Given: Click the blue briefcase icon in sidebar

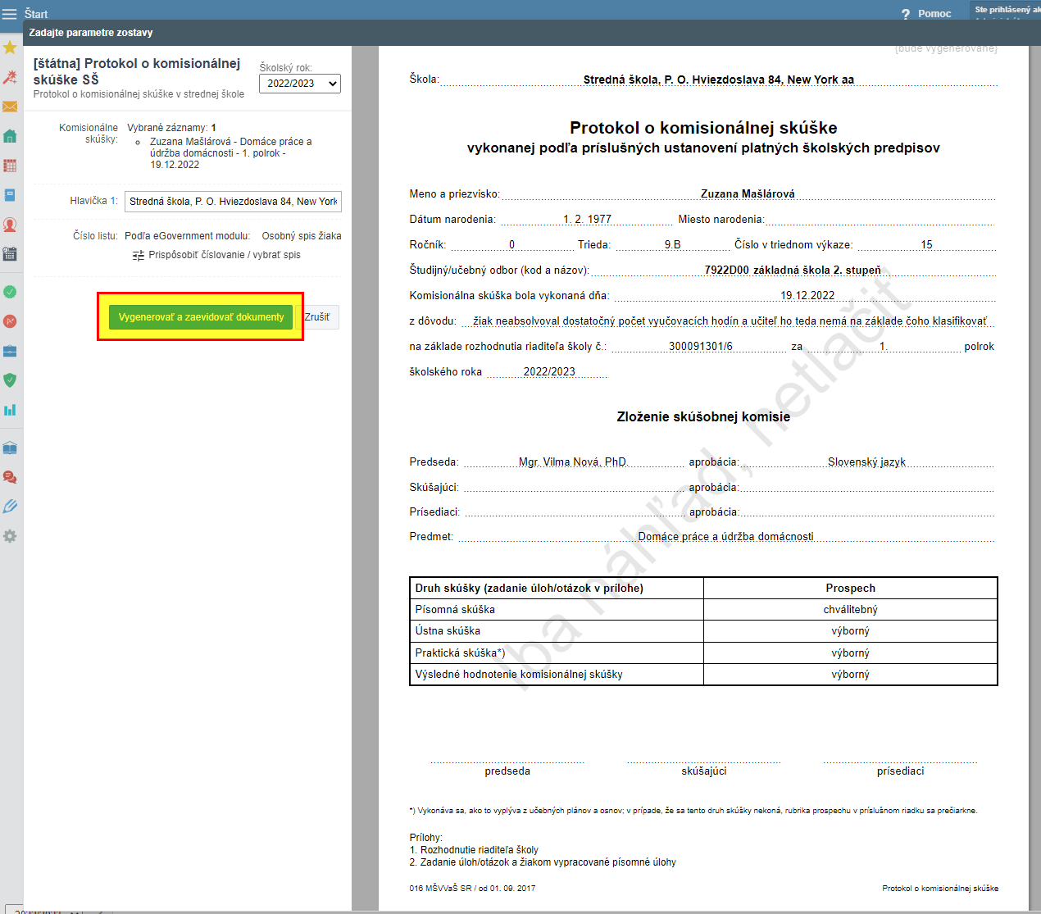Looking at the screenshot, I should click(10, 351).
